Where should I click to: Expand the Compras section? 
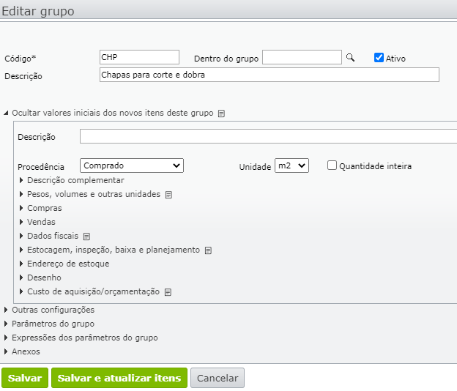pos(41,209)
